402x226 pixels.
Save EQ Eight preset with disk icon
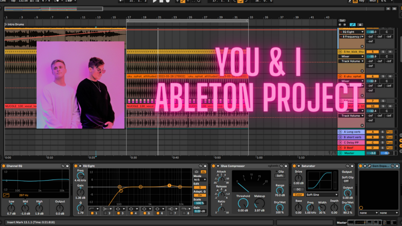coord(205,166)
